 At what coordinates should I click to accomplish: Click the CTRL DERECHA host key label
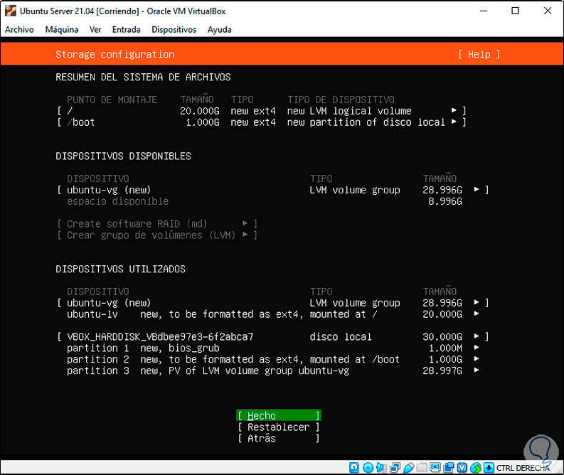[523, 468]
